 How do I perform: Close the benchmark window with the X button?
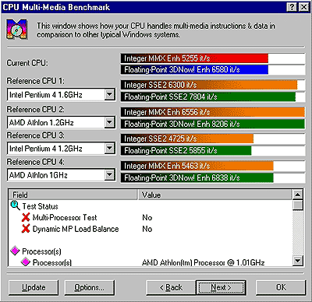pos(303,7)
